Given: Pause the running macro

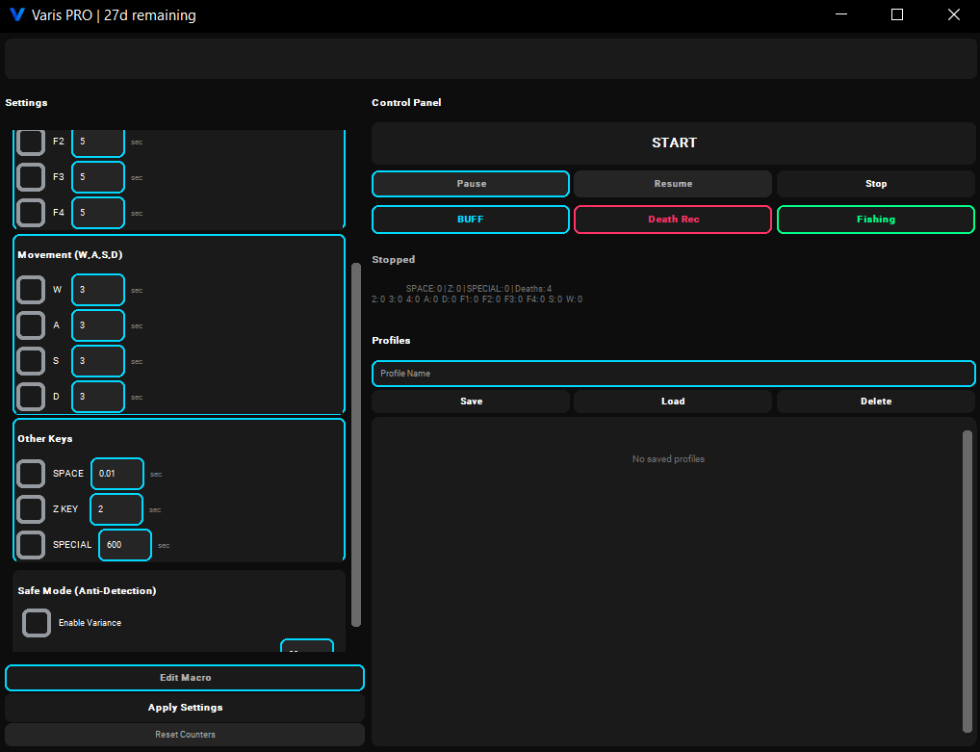Looking at the screenshot, I should click(x=471, y=184).
